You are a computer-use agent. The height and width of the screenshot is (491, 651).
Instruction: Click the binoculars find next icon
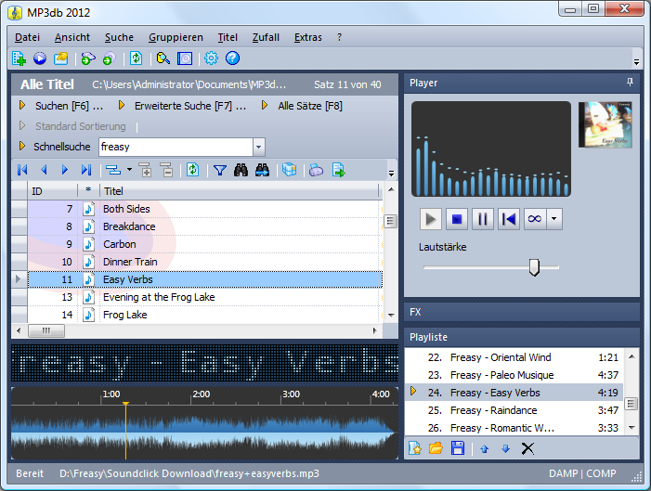(263, 170)
